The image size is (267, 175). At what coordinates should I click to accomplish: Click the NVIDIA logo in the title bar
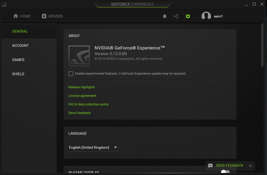4,4
